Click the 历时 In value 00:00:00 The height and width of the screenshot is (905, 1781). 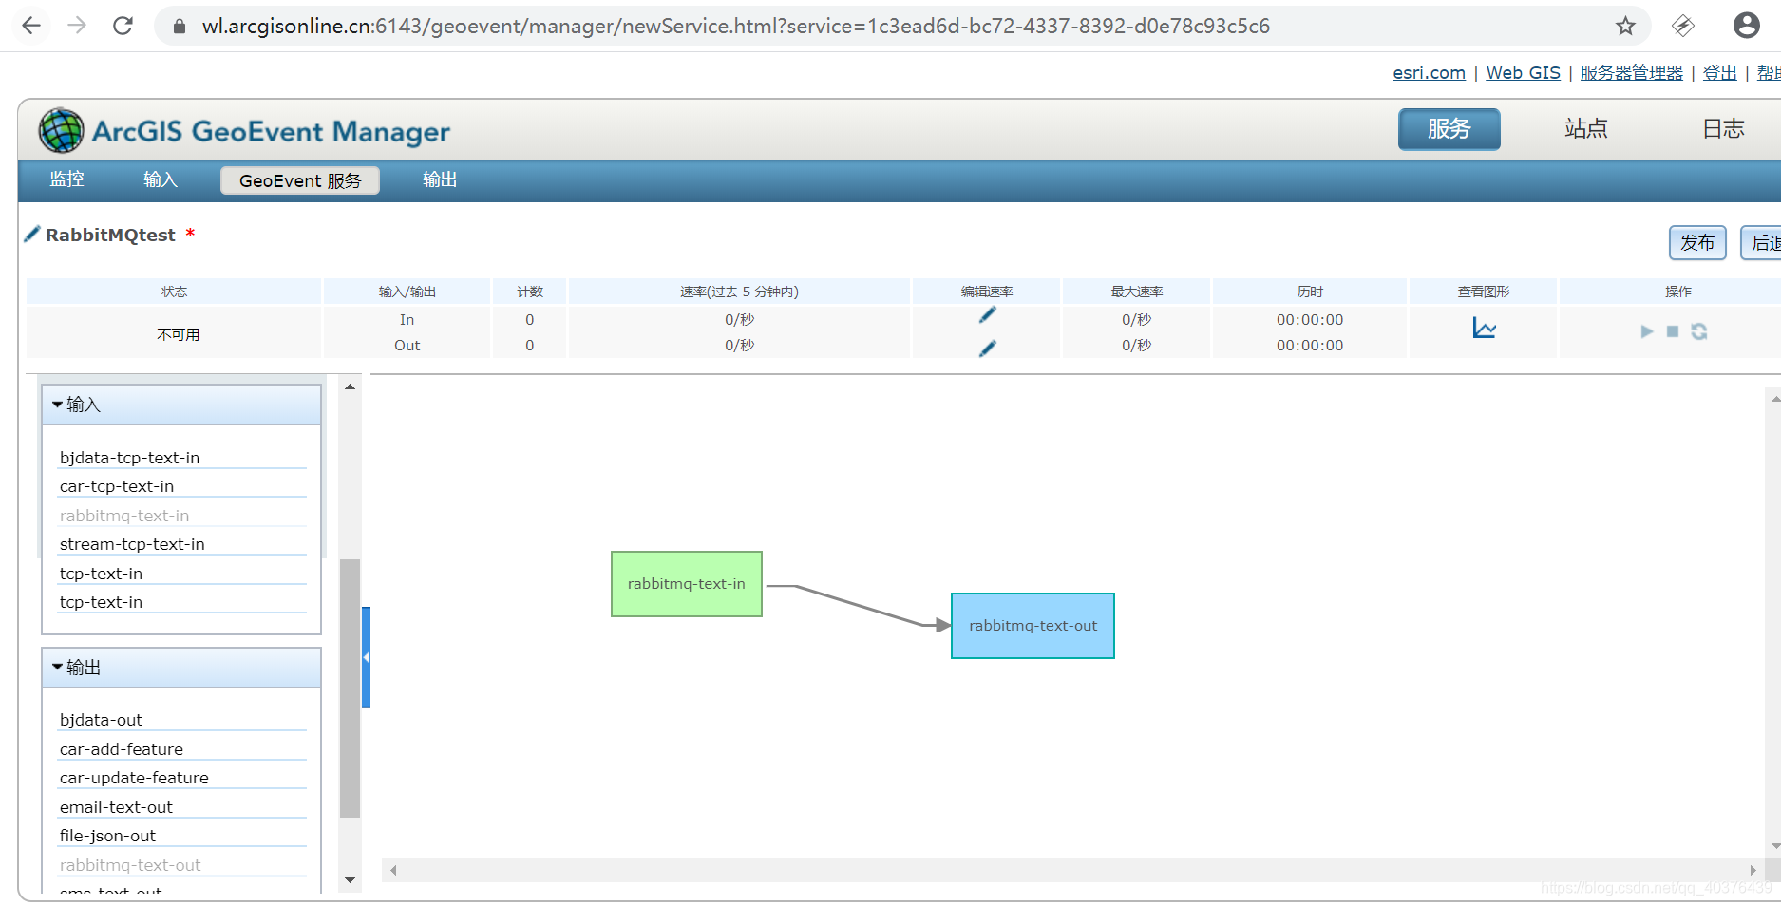(x=1309, y=320)
